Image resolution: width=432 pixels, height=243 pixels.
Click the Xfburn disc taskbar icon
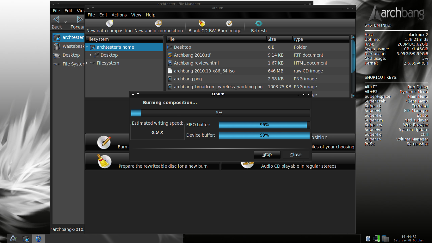pos(39,239)
